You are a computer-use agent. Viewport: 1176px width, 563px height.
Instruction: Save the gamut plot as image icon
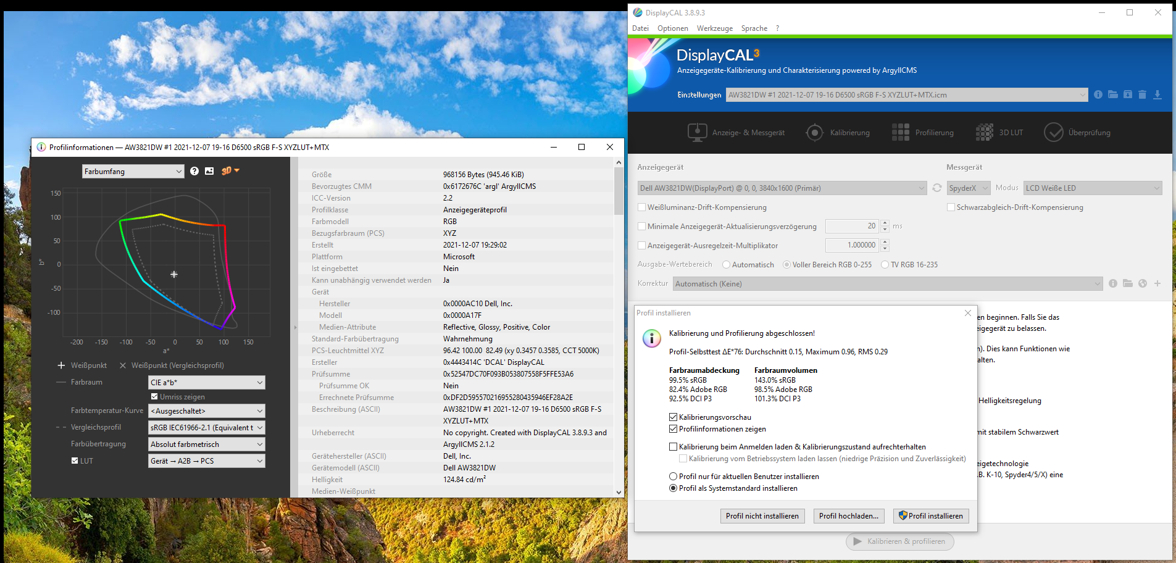[x=209, y=171]
